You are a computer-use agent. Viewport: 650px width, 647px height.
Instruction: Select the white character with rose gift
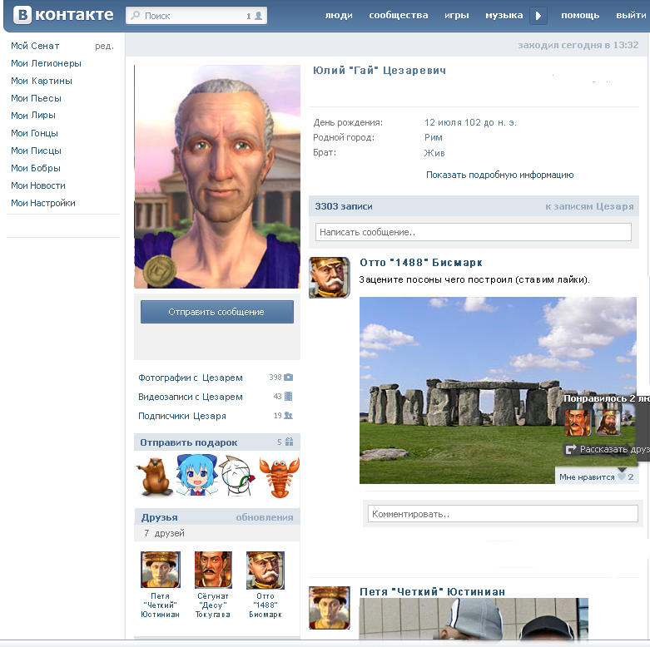tap(236, 476)
